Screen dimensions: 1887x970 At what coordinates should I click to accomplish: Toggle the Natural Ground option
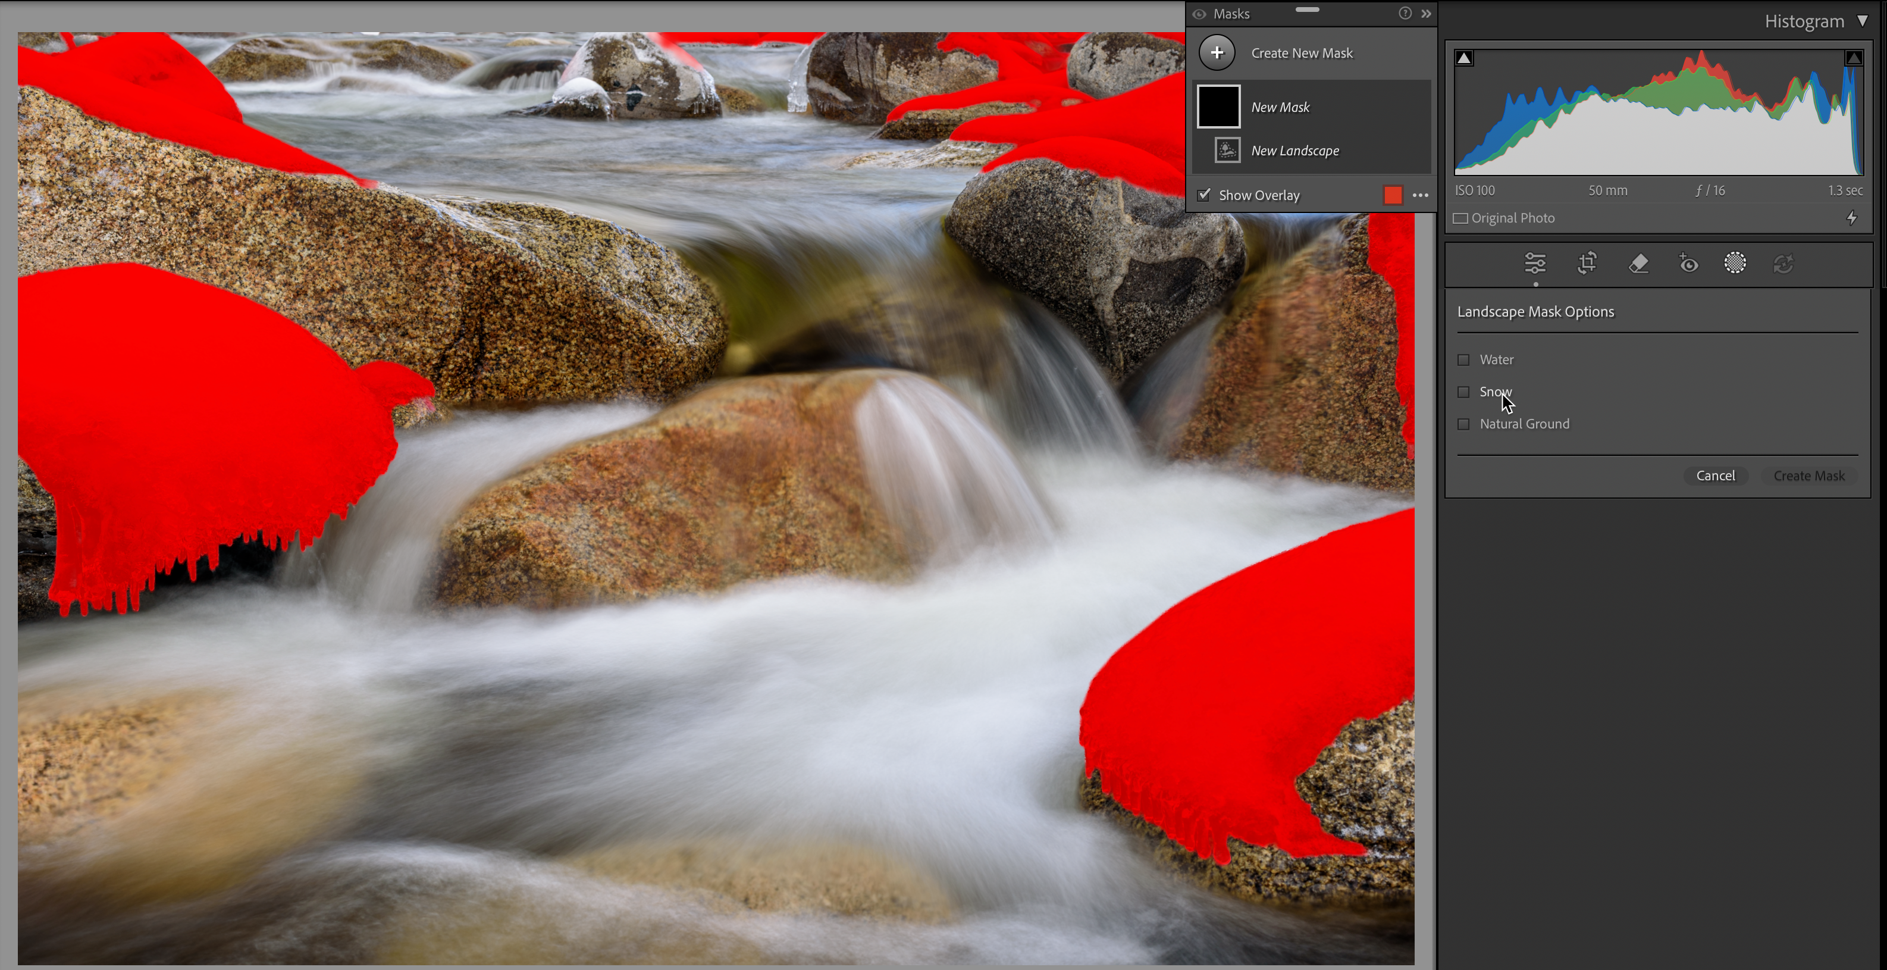[1463, 424]
